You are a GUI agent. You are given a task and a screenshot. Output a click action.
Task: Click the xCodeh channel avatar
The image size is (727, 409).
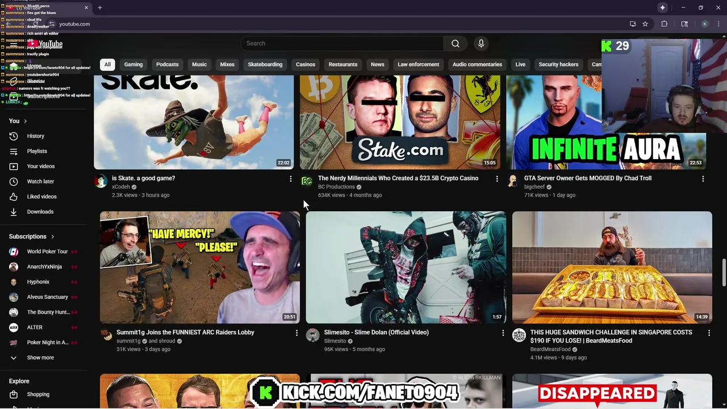101,181
